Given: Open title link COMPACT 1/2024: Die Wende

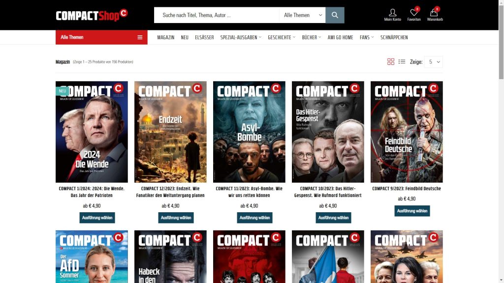Looking at the screenshot, I should (x=92, y=192).
